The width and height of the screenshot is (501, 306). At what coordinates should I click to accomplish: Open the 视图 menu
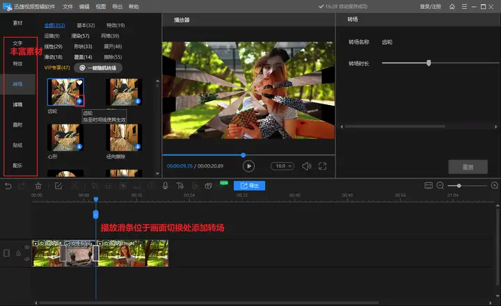(101, 7)
